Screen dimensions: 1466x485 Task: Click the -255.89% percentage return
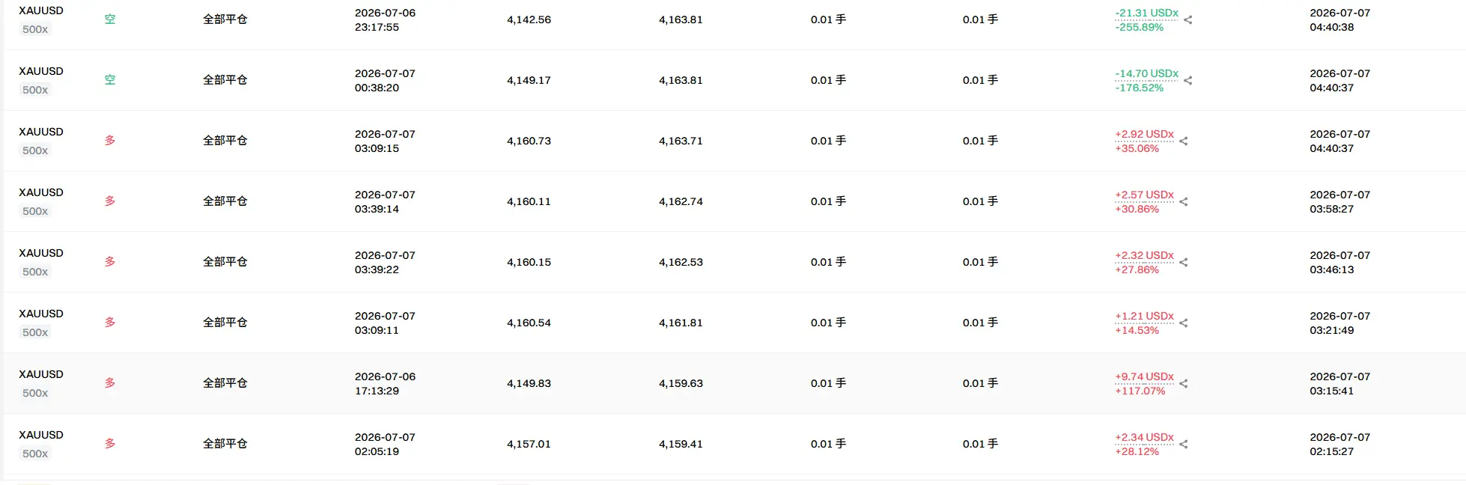click(x=1139, y=27)
